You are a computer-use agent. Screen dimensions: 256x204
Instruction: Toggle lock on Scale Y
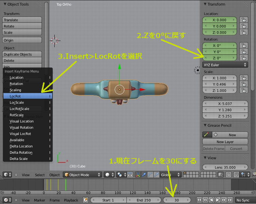point(244,84)
